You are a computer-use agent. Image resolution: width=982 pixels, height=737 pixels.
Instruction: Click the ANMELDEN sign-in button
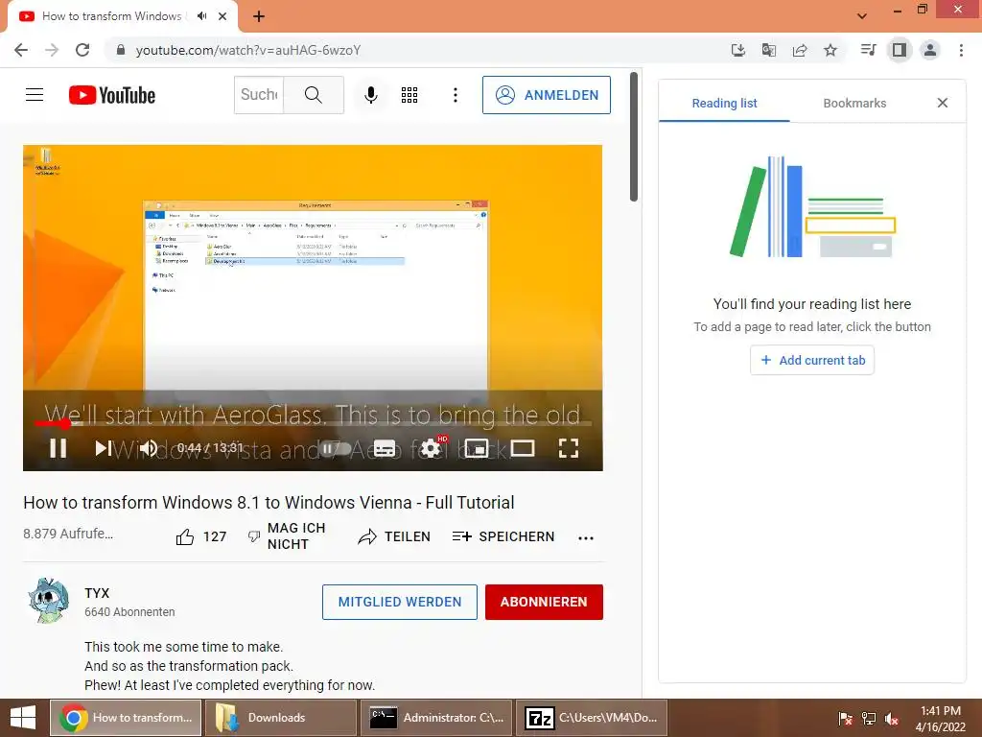[546, 95]
